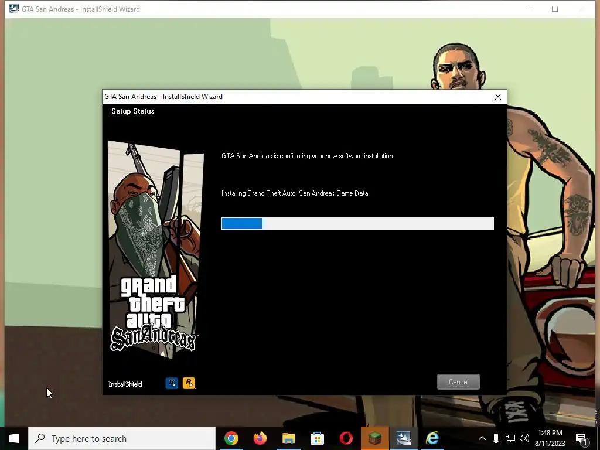Open File Explorer from taskbar
The height and width of the screenshot is (450, 600).
pyautogui.click(x=288, y=438)
